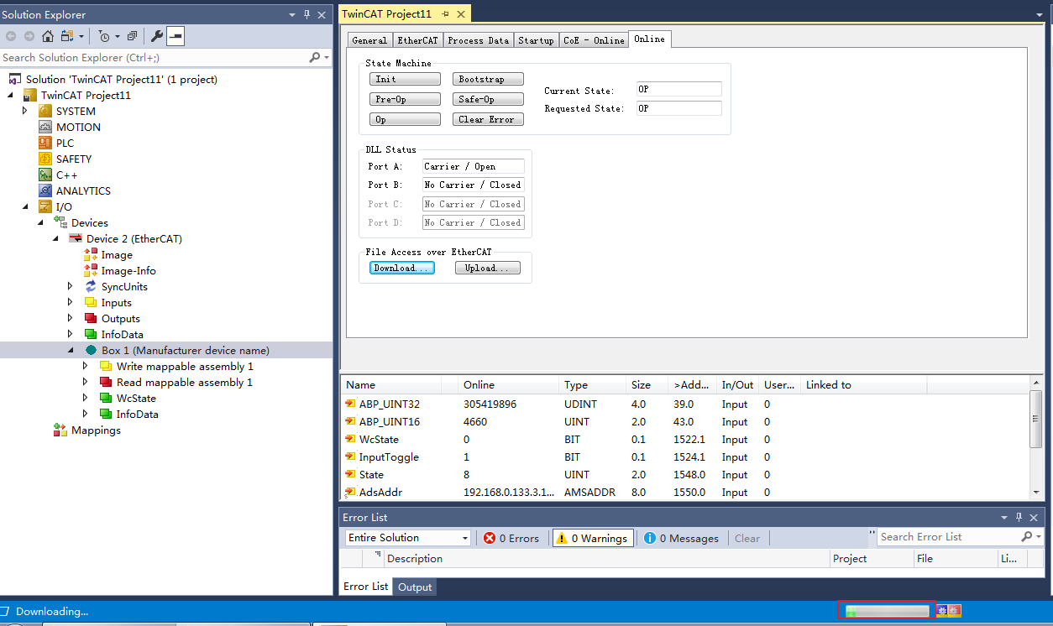This screenshot has width=1053, height=626.
Task: Click the Search Error List field
Action: tap(949, 536)
